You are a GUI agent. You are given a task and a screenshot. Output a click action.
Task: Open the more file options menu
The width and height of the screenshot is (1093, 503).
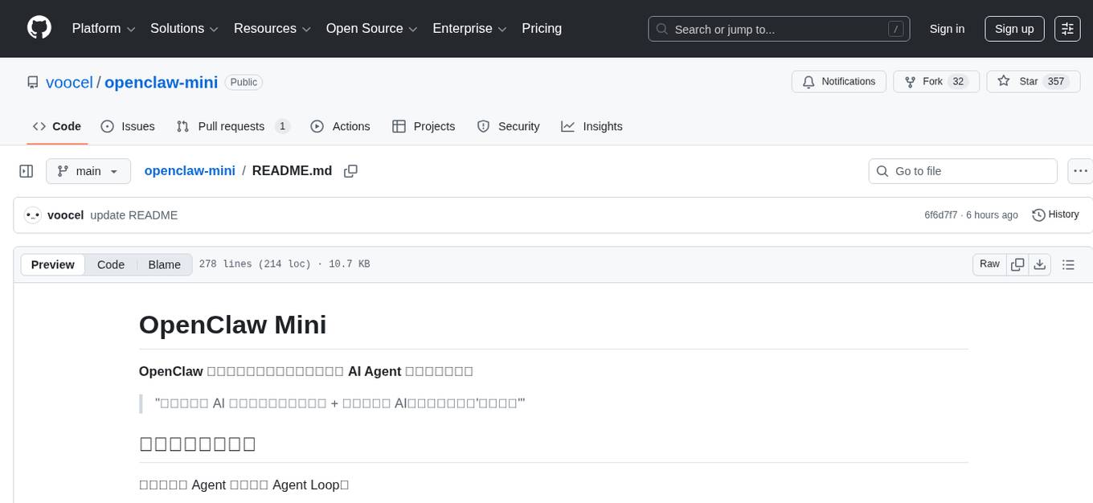pyautogui.click(x=1080, y=170)
